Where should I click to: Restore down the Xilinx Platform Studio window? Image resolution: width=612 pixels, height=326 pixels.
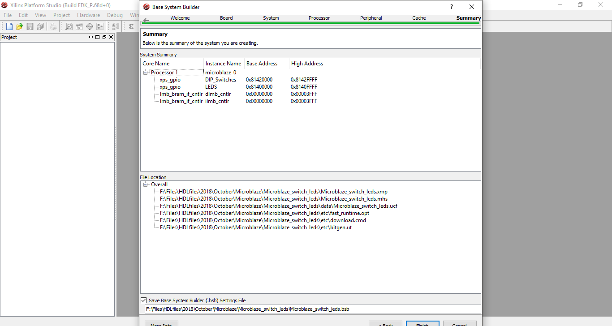tap(580, 5)
